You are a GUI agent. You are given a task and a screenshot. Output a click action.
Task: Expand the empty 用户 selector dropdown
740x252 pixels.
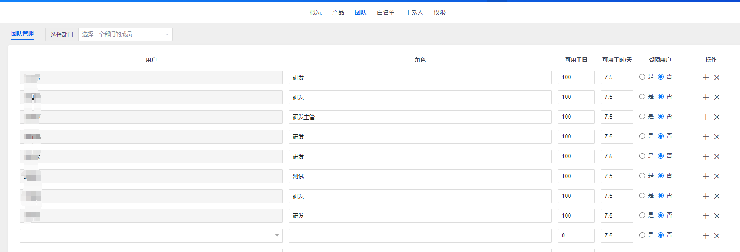tap(151, 236)
